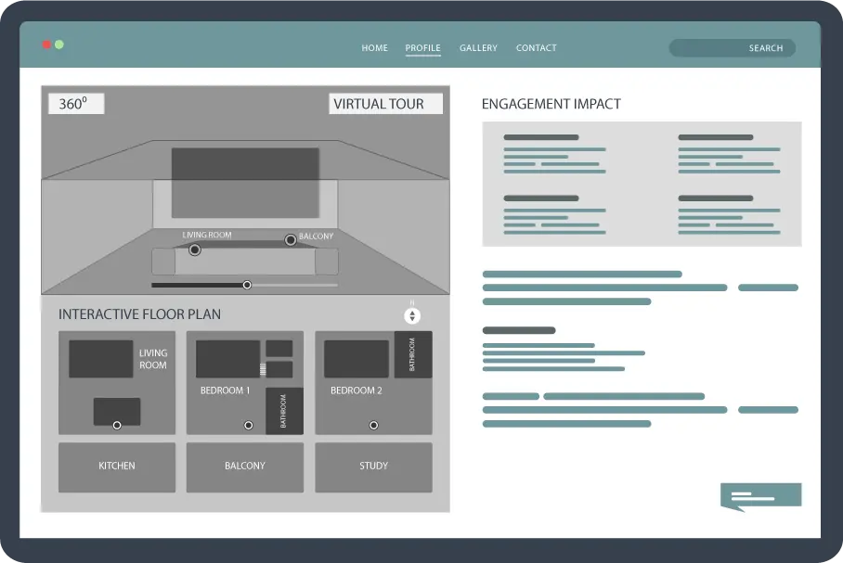Go to the Contact page link
Viewport: 843px width, 563px height.
tap(537, 48)
